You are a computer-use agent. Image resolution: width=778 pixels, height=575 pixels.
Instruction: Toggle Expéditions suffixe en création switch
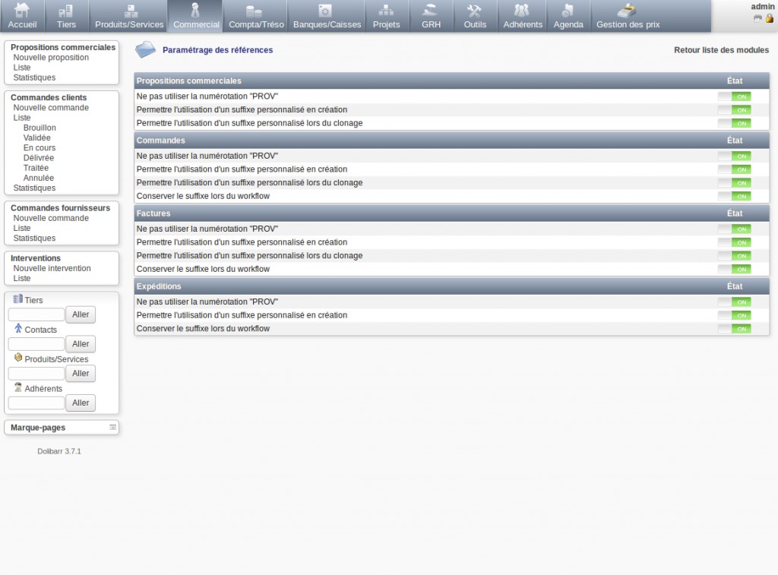[x=735, y=315]
